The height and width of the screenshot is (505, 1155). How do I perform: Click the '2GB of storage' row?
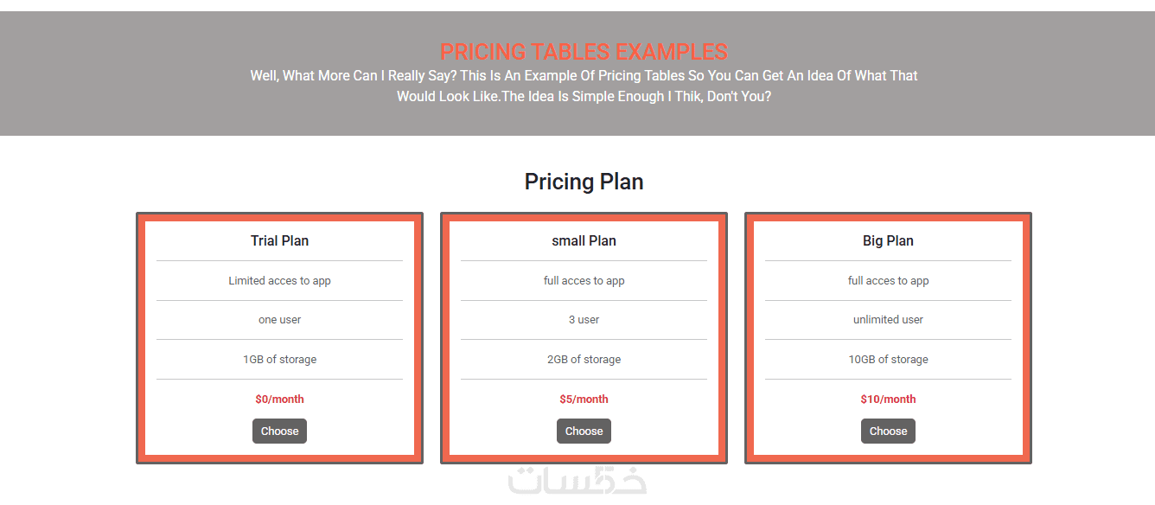[x=584, y=359]
